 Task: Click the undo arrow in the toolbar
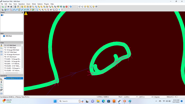click(71, 7)
